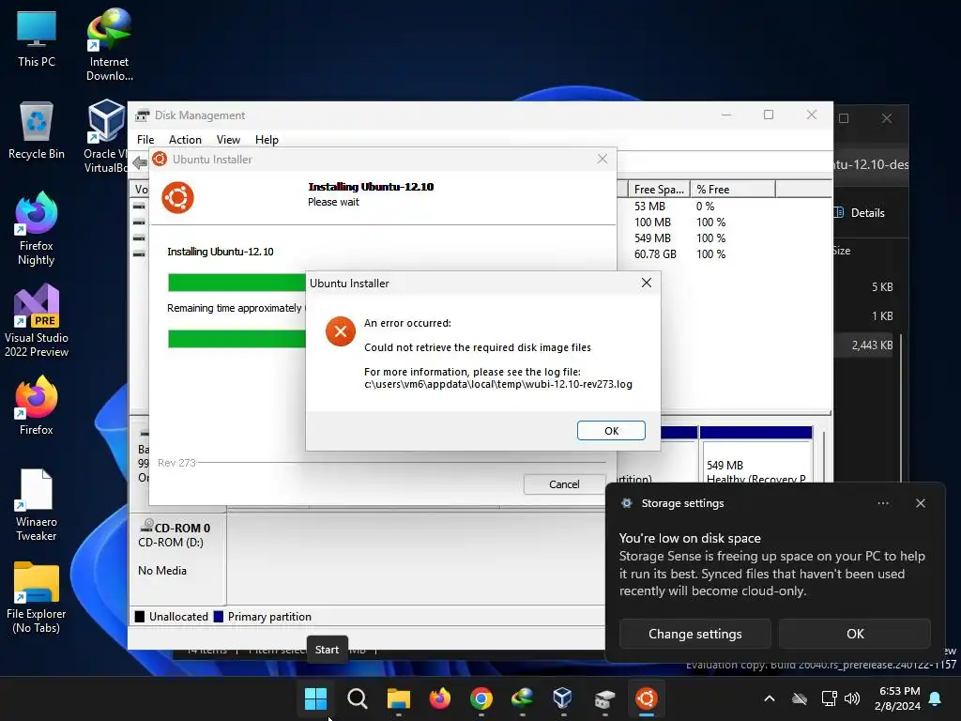
Task: Click OK in the Storage settings notification
Action: tap(855, 634)
